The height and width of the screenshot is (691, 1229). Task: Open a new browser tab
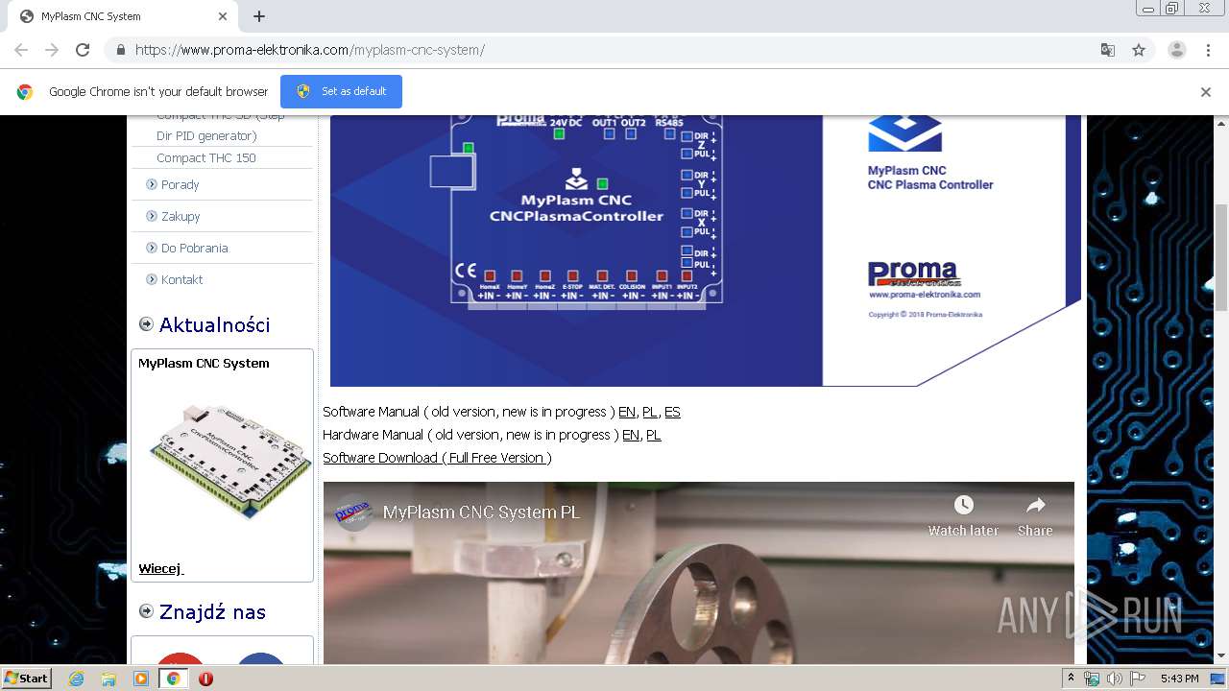[x=259, y=16]
